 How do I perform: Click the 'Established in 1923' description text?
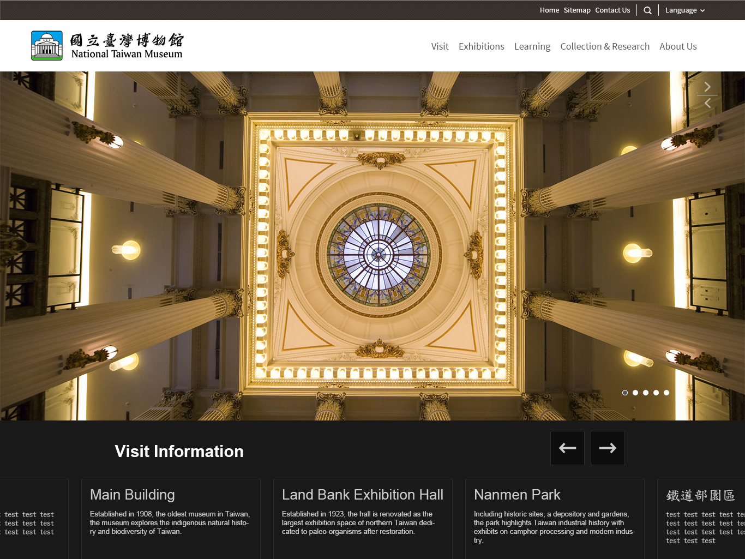tap(358, 522)
